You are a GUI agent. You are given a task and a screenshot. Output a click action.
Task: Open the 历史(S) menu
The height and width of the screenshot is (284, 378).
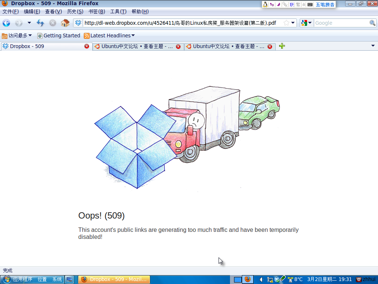pos(75,11)
